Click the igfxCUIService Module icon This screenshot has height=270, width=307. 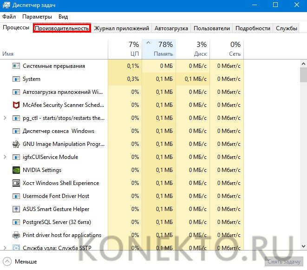tap(16, 157)
